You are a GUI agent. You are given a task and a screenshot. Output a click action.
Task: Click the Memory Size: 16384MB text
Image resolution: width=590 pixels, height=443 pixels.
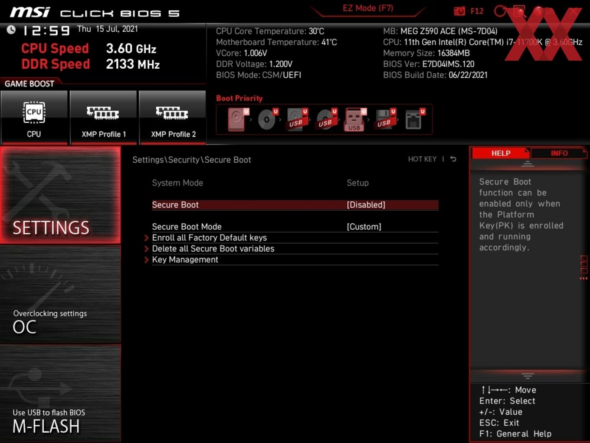point(426,53)
